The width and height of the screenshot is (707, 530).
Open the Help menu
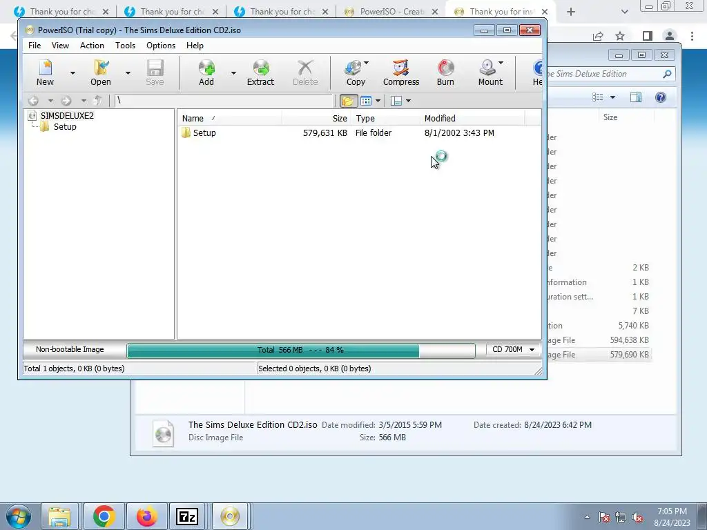coord(195,46)
